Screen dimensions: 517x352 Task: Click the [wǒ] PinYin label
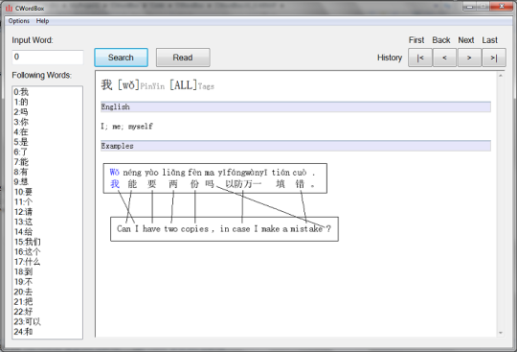(x=142, y=86)
